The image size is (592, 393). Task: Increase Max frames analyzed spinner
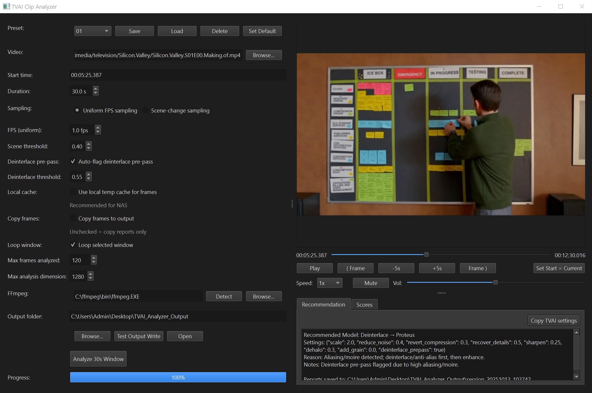click(93, 258)
